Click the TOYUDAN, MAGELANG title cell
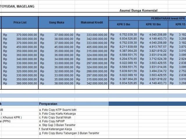Viewport: 186px width, 139px height. point(17,6)
